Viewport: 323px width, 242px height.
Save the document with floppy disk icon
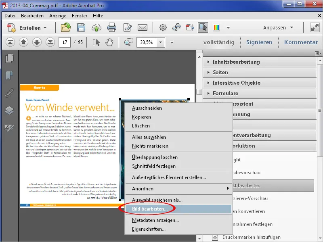pos(81,27)
